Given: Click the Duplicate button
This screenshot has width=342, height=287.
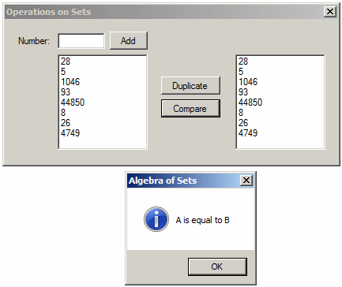Looking at the screenshot, I should click(x=190, y=86).
